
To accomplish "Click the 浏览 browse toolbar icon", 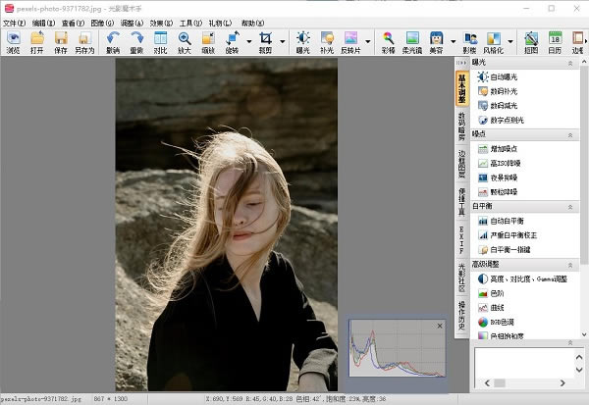I will (x=13, y=42).
